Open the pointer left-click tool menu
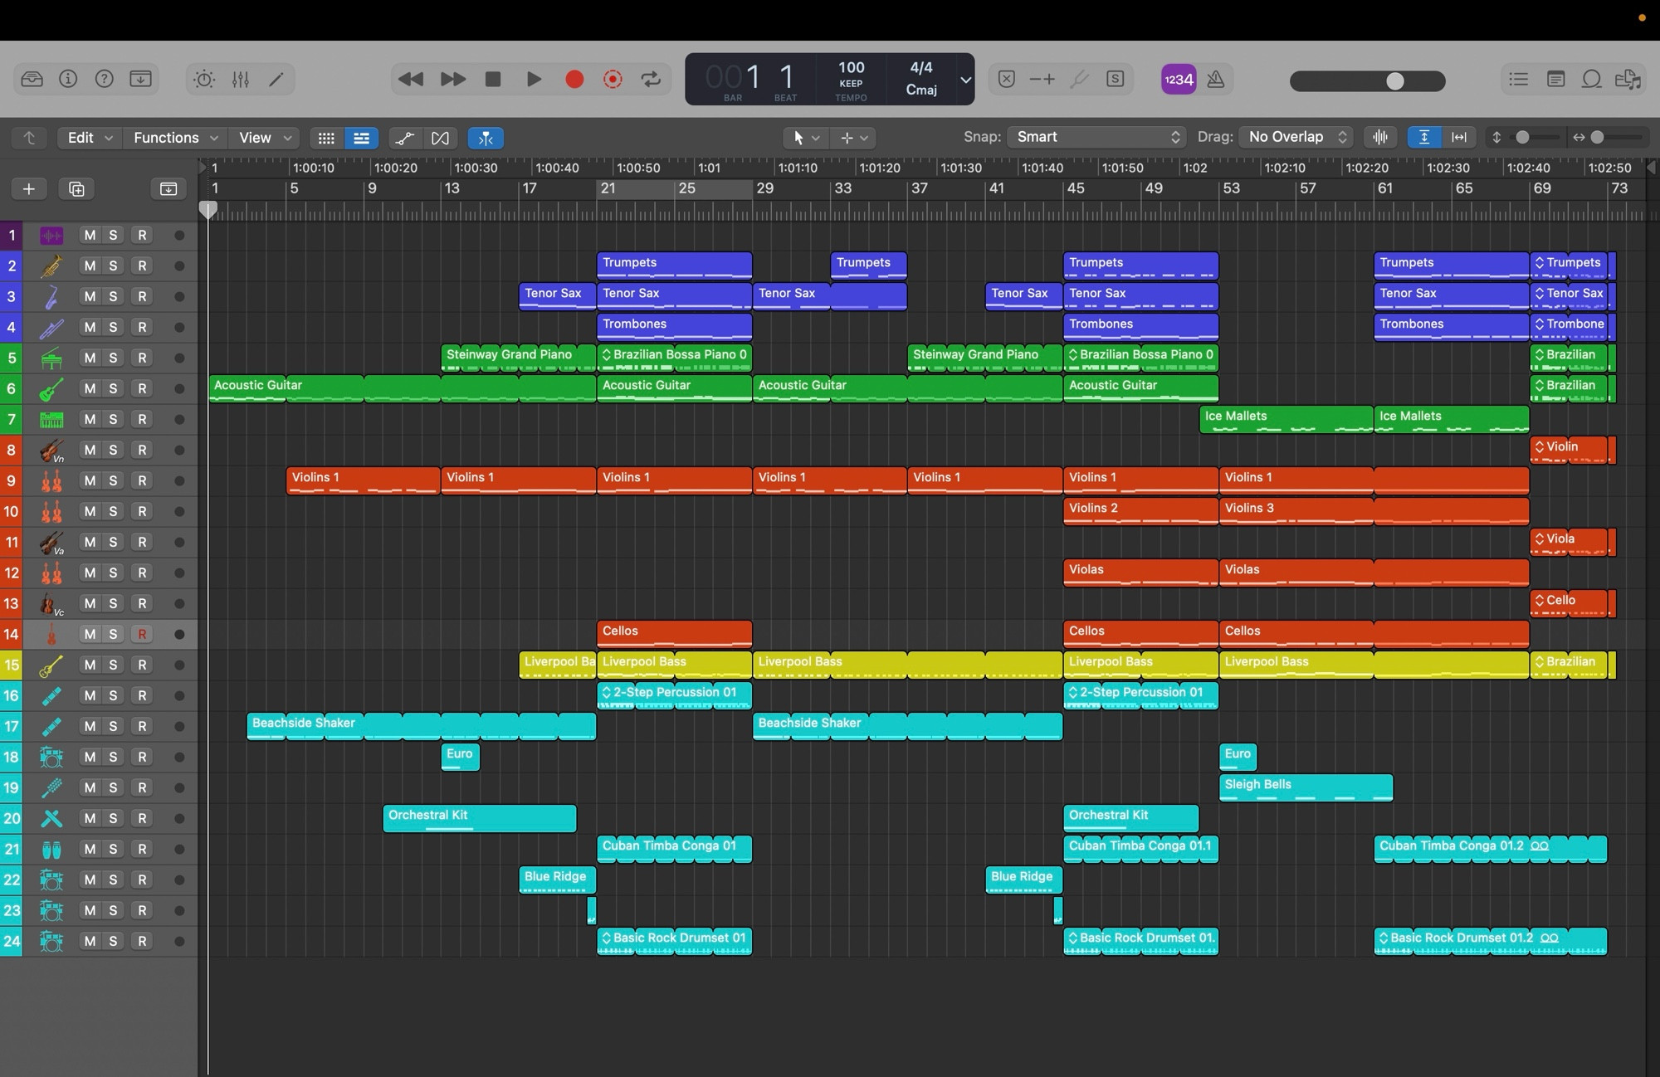The height and width of the screenshot is (1077, 1660). (x=804, y=138)
